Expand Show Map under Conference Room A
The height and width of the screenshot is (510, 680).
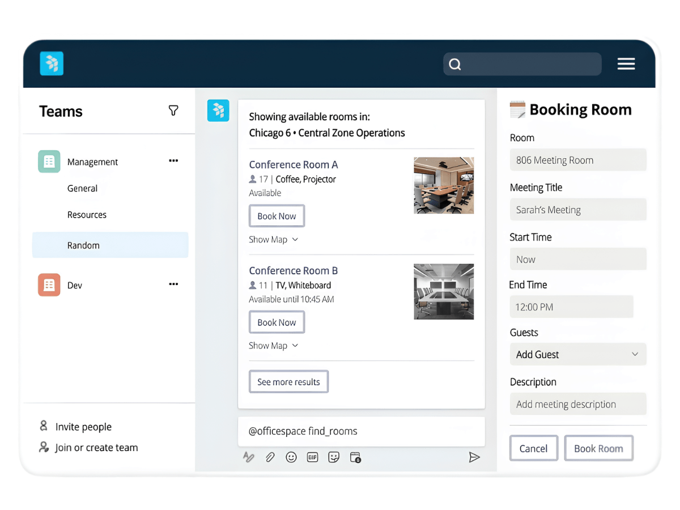coord(274,240)
